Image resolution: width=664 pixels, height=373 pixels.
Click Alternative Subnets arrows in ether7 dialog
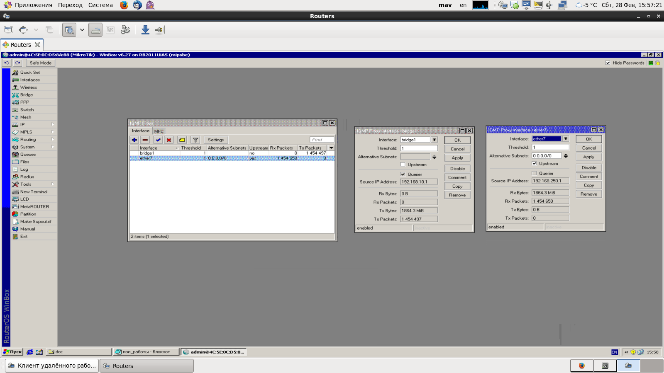566,156
